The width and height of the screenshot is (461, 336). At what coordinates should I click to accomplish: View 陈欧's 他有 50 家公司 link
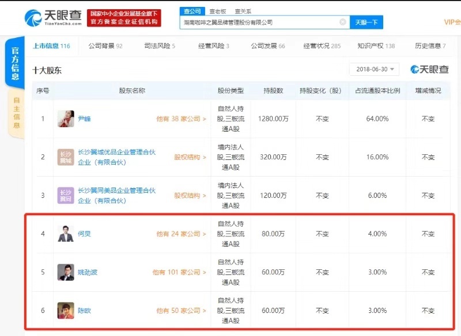pyautogui.click(x=181, y=311)
